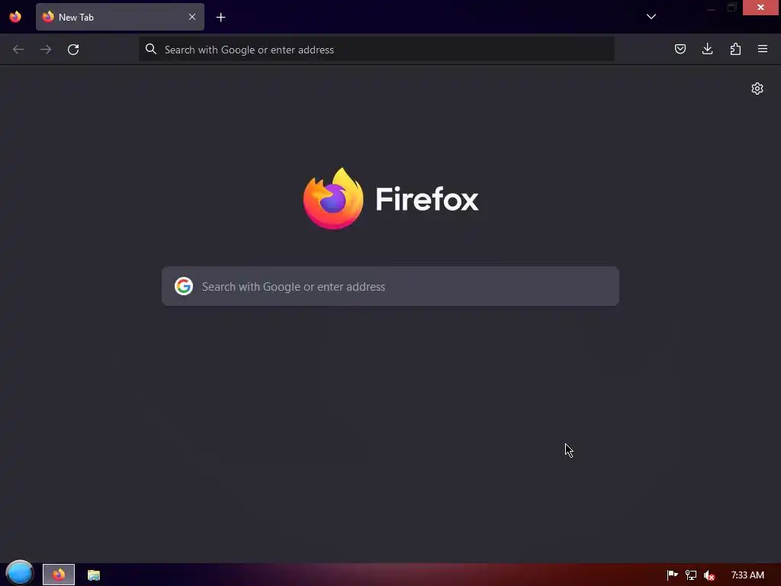The height and width of the screenshot is (586, 781).
Task: Click the magnifier icon in address bar
Action: pos(150,49)
